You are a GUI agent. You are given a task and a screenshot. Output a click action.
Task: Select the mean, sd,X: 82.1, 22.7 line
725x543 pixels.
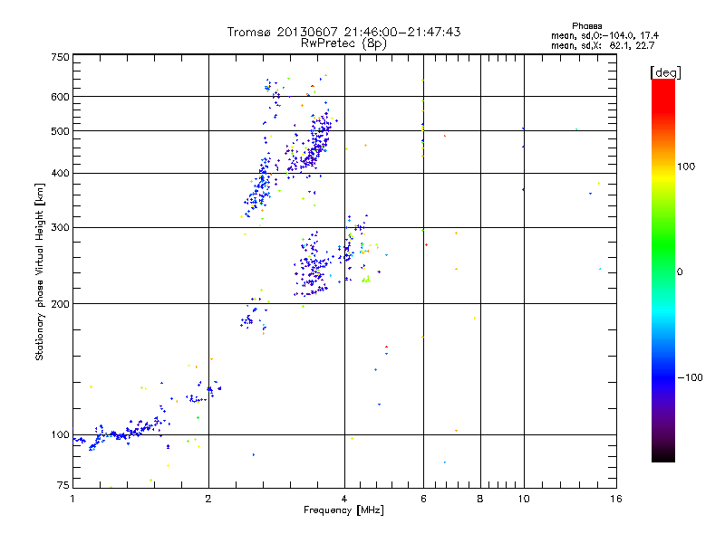point(603,46)
